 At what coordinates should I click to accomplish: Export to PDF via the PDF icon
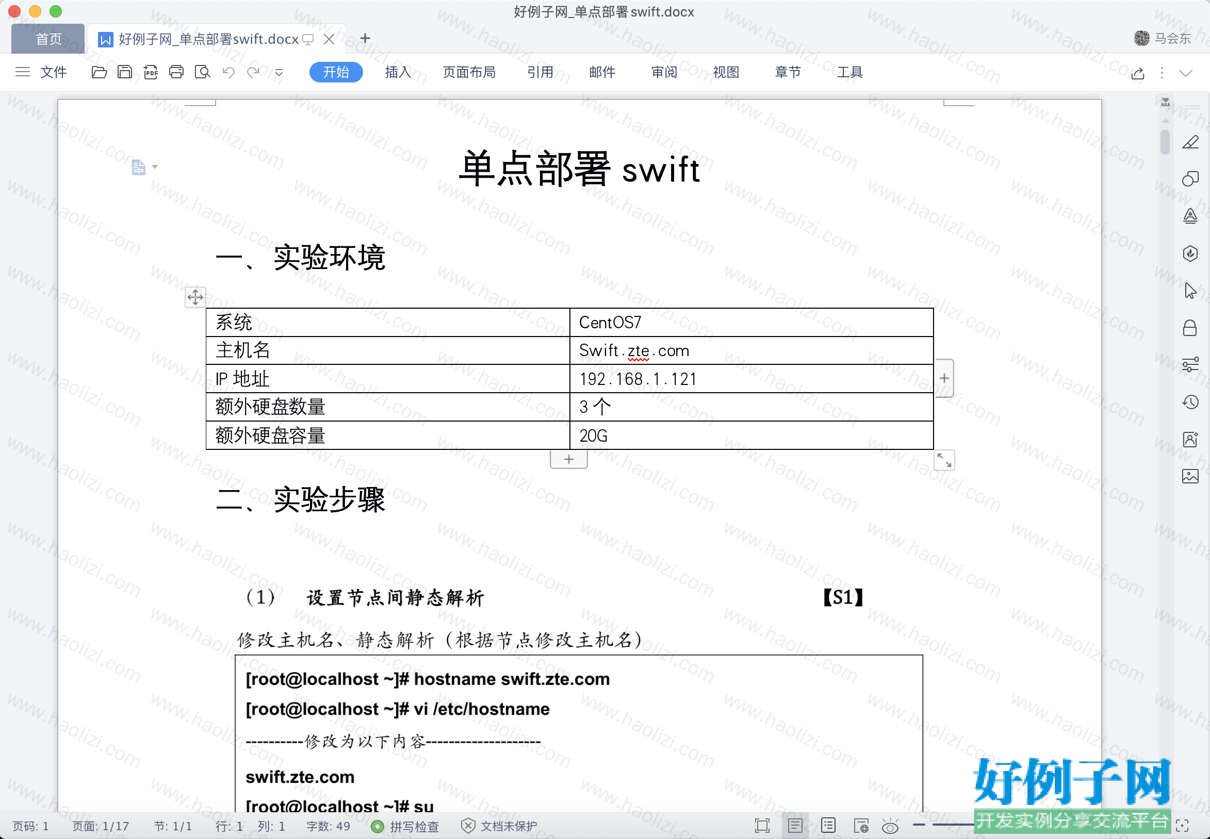click(x=151, y=72)
